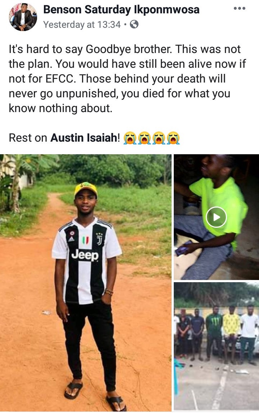Open the bottom-right group photo of men
Viewport: 259px width, 413px height.
(217, 346)
